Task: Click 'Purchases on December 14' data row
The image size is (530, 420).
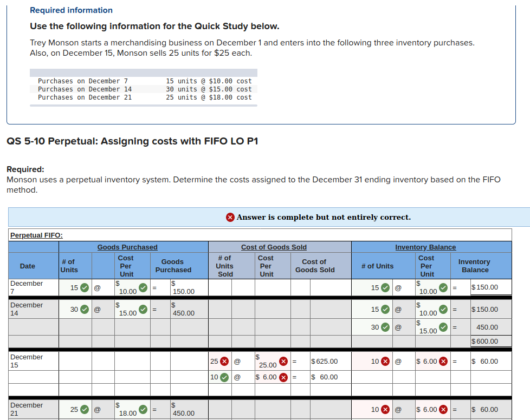Action: [x=145, y=89]
